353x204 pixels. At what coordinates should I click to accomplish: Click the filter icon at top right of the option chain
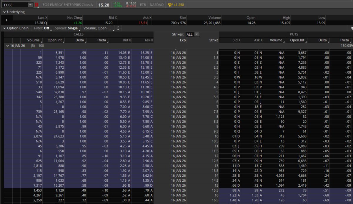pyautogui.click(x=351, y=28)
